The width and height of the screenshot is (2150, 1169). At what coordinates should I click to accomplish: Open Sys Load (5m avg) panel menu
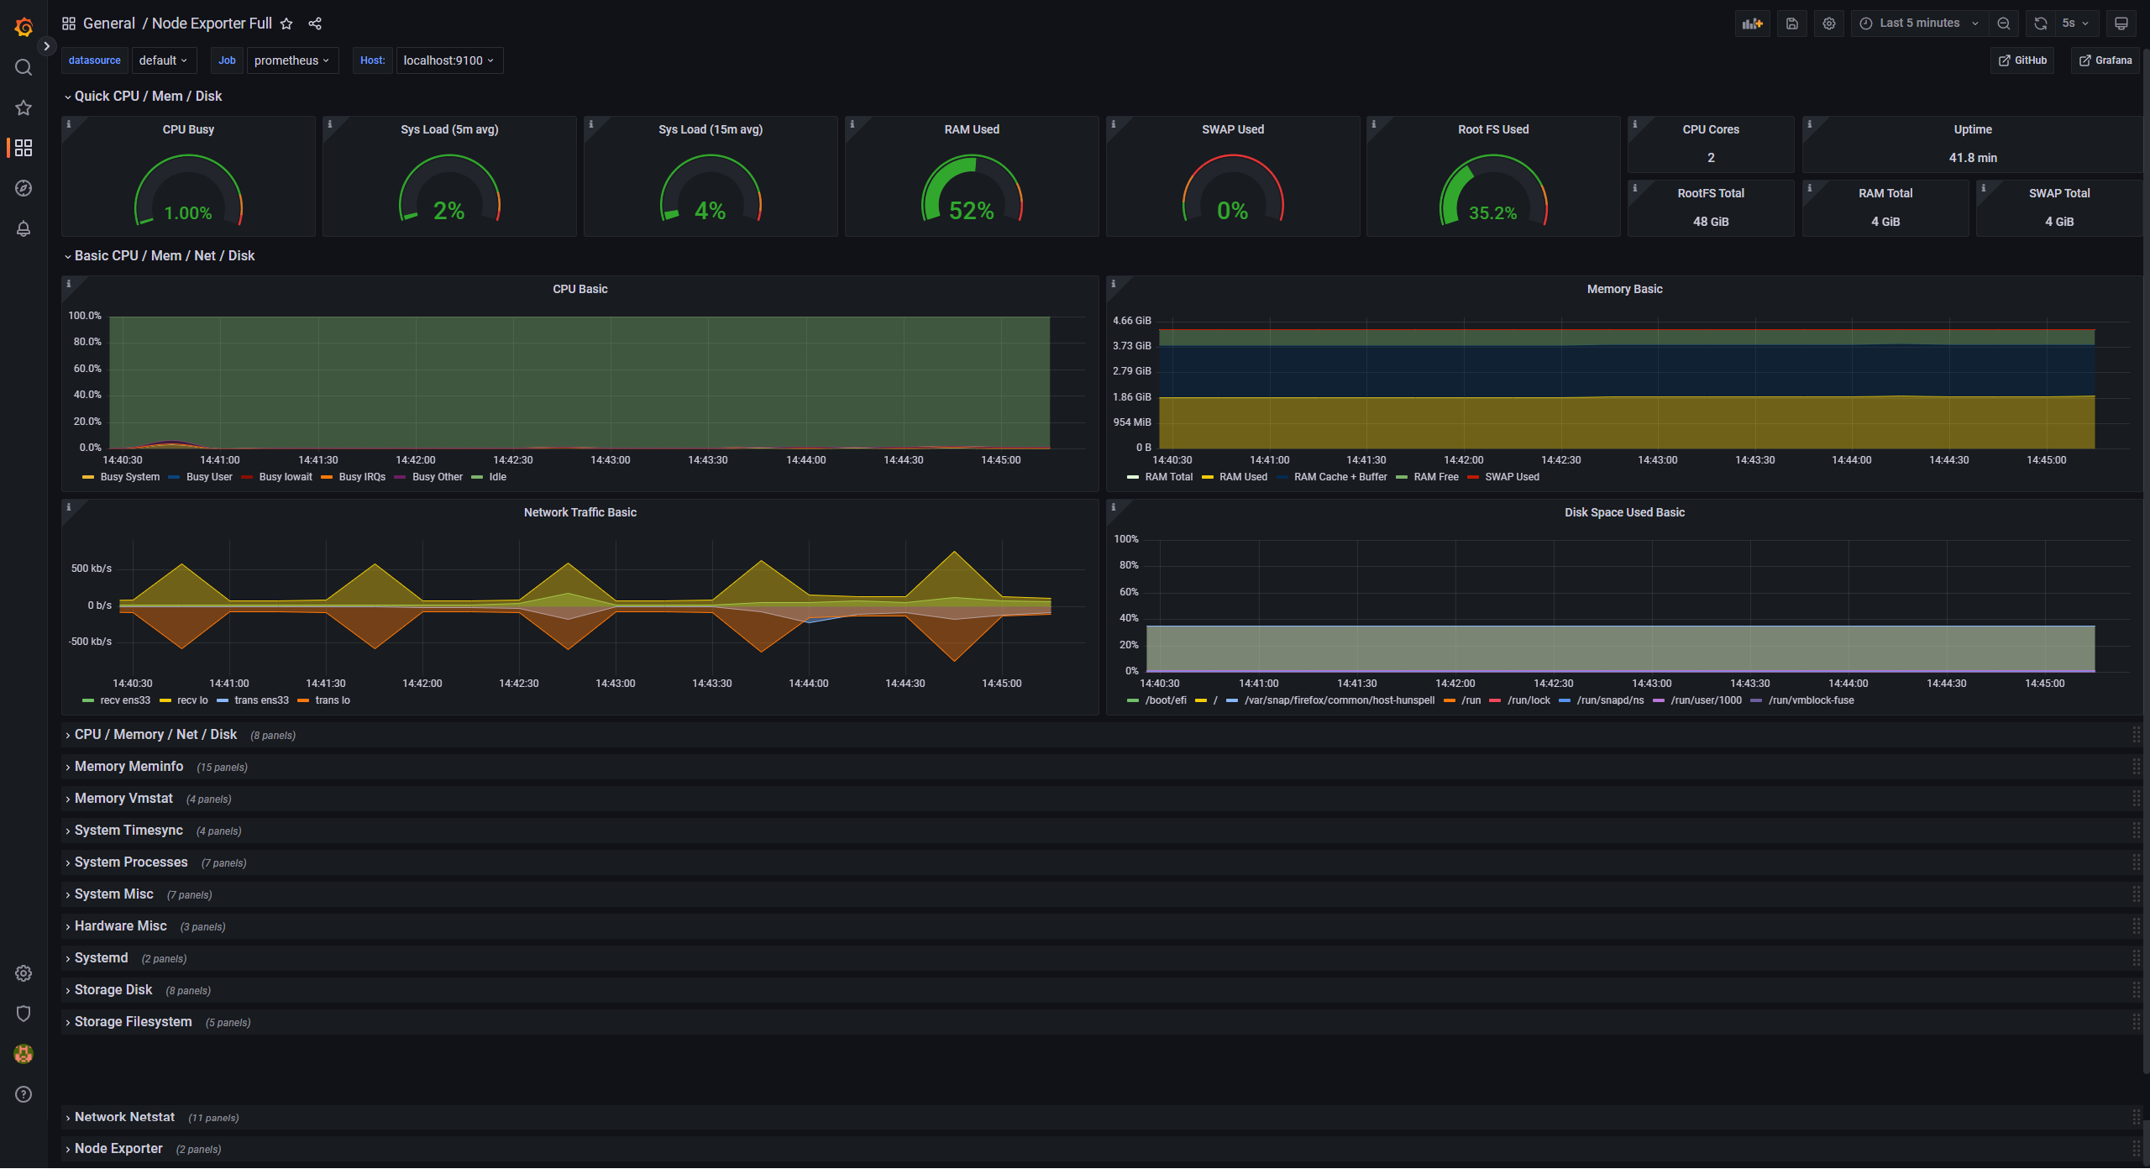pyautogui.click(x=449, y=129)
